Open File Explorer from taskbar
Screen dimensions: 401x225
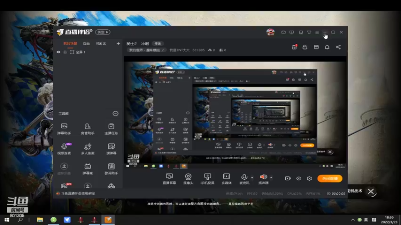coord(40,220)
